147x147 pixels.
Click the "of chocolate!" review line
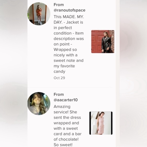pyautogui.click(x=66, y=139)
